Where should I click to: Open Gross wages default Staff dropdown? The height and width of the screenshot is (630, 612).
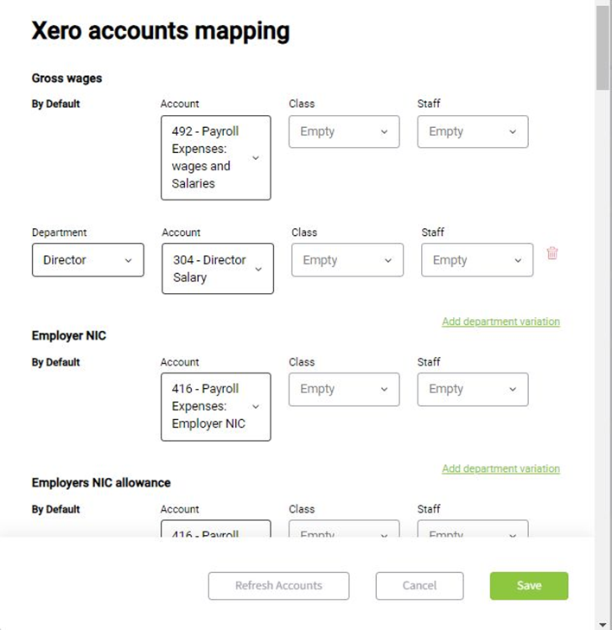point(473,131)
